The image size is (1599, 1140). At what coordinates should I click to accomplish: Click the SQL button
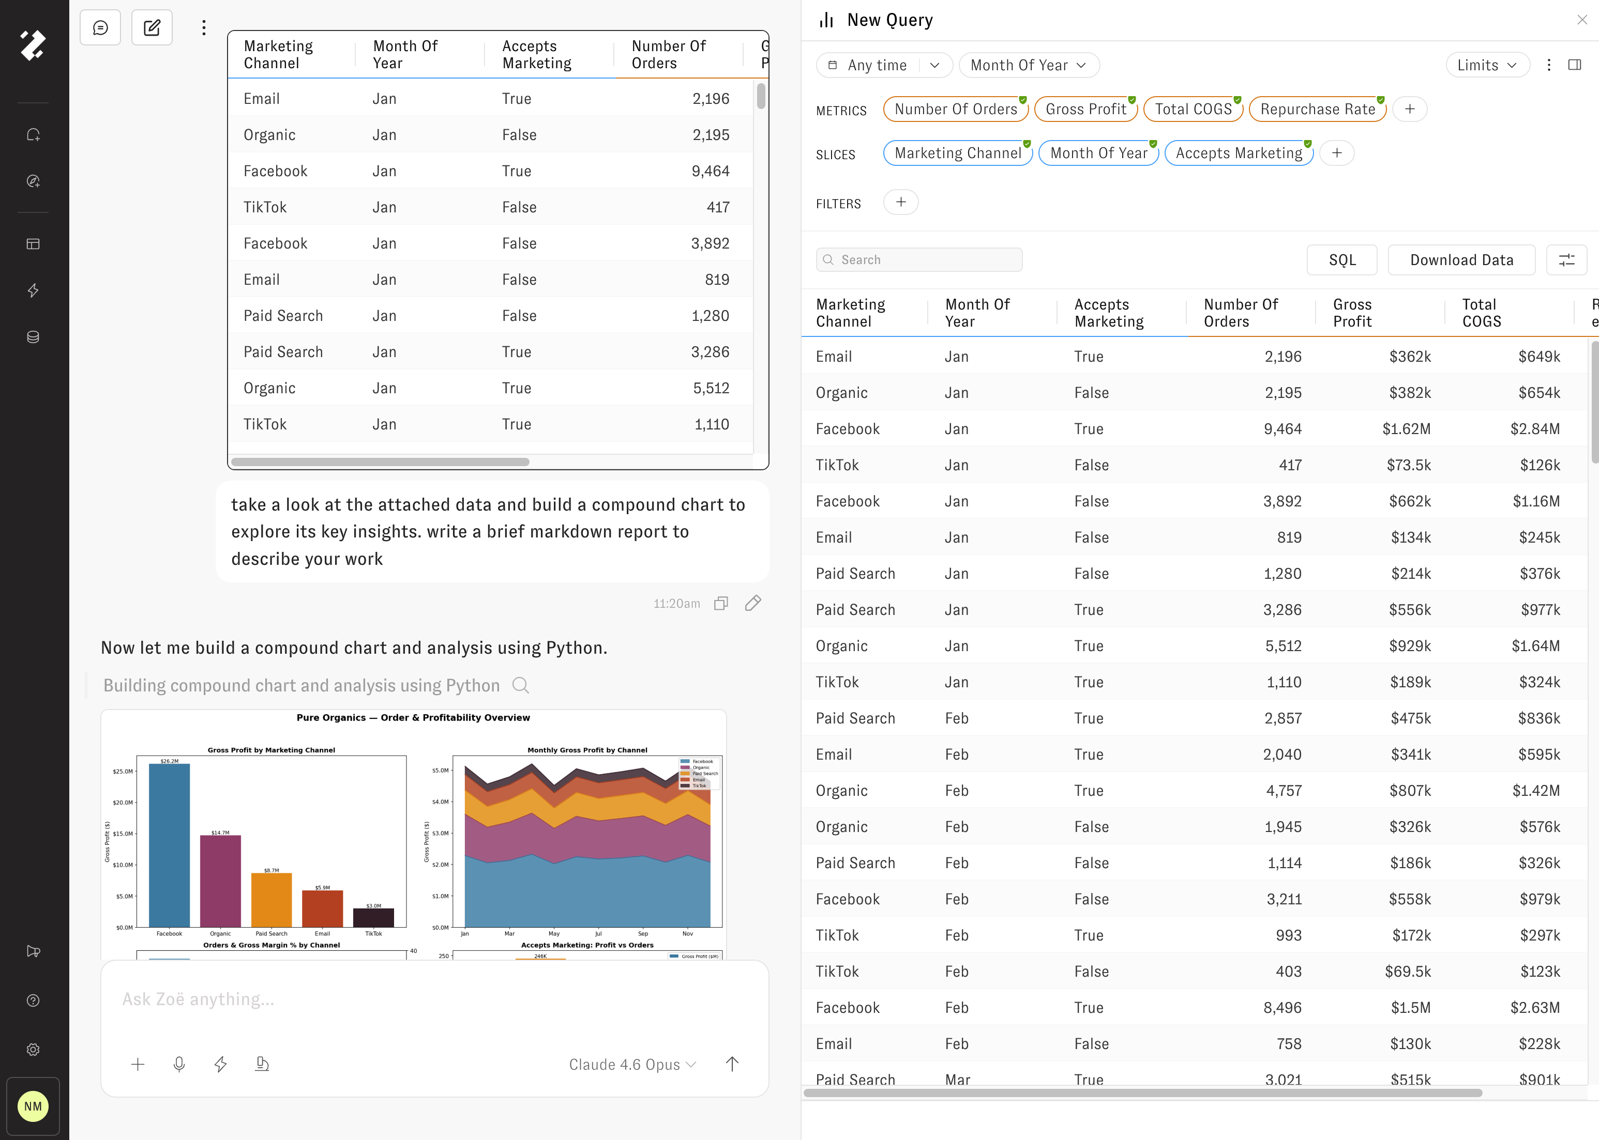click(x=1341, y=260)
